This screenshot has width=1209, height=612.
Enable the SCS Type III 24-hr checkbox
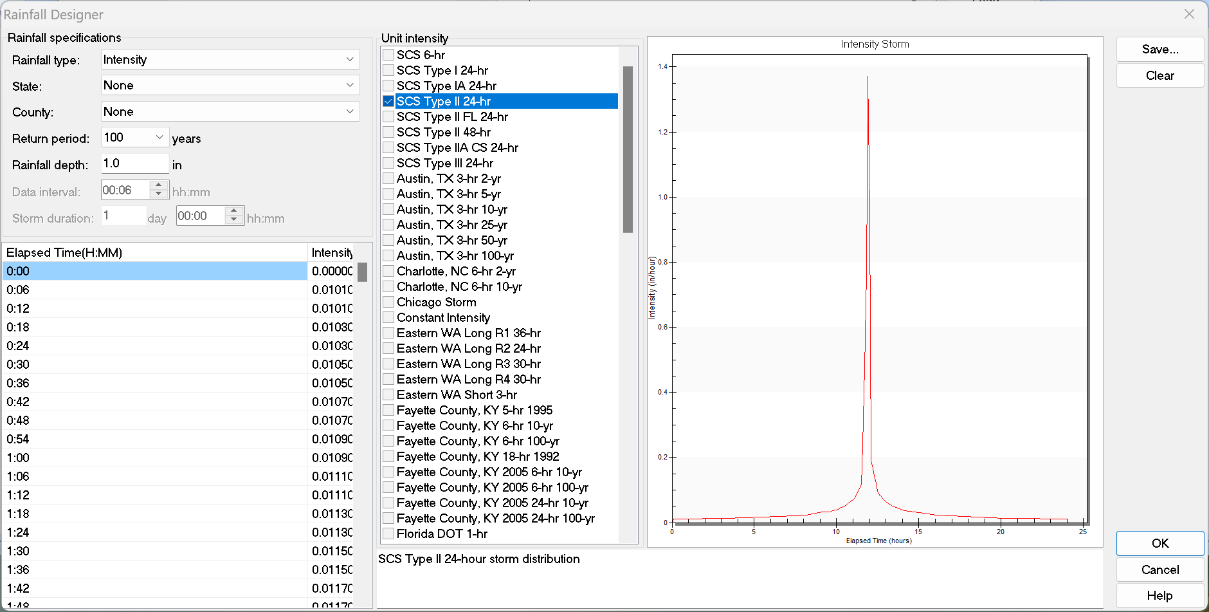(388, 163)
